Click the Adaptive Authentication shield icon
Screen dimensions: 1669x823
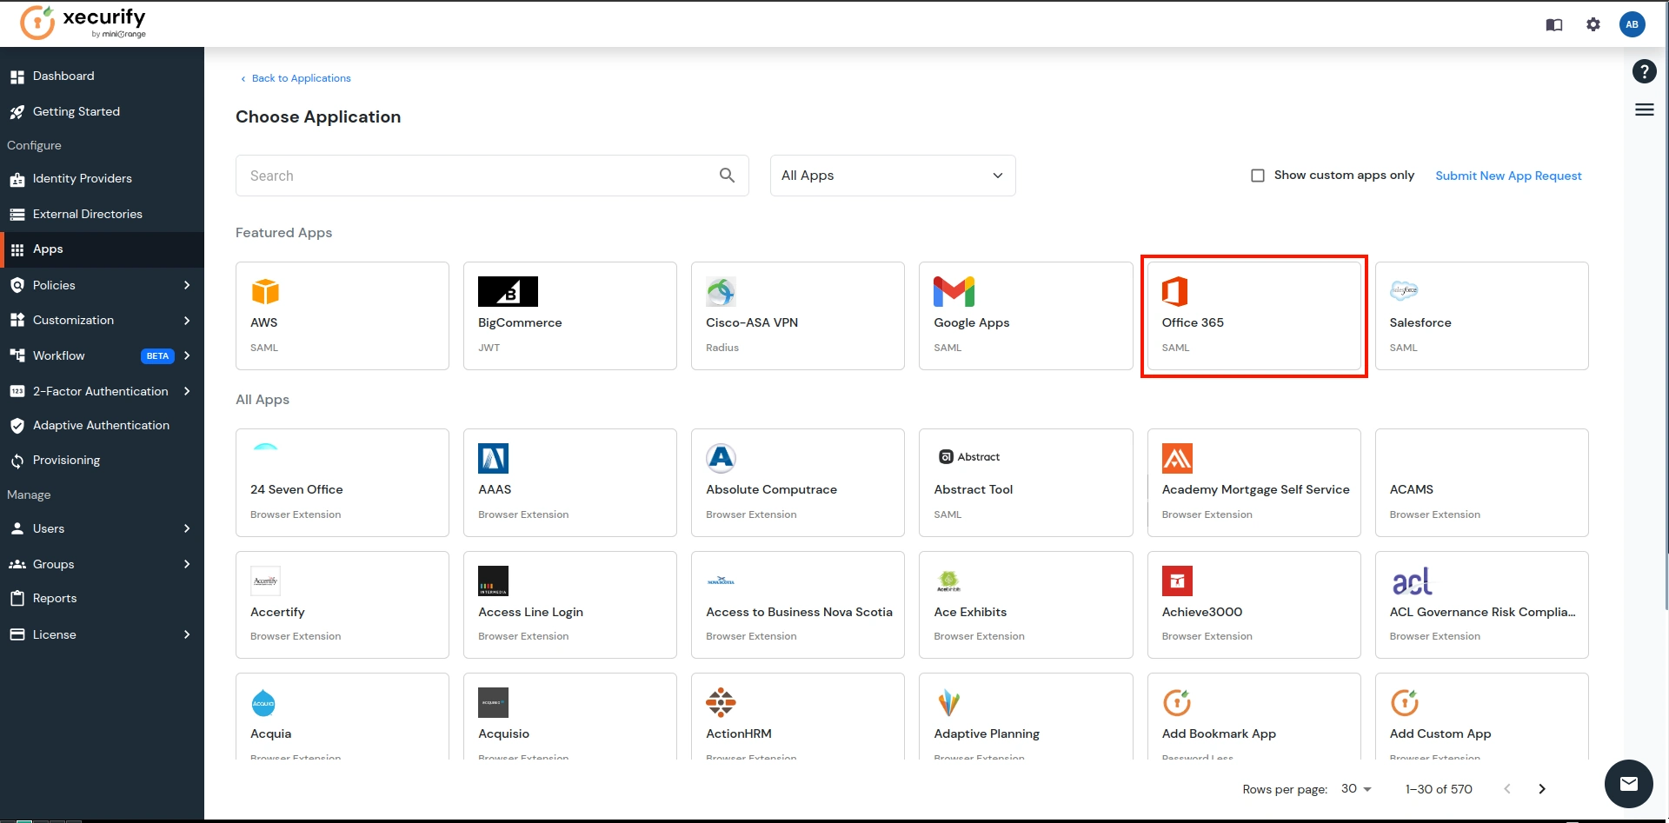(17, 426)
